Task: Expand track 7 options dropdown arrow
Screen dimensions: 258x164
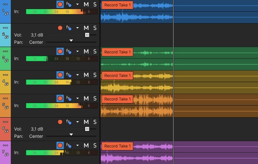Action: (77, 146)
